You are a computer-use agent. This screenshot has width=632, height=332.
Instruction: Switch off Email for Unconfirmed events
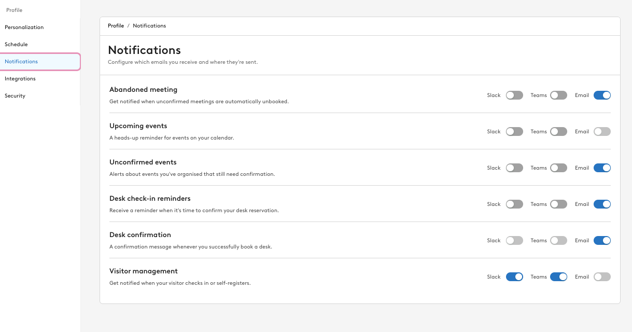601,168
